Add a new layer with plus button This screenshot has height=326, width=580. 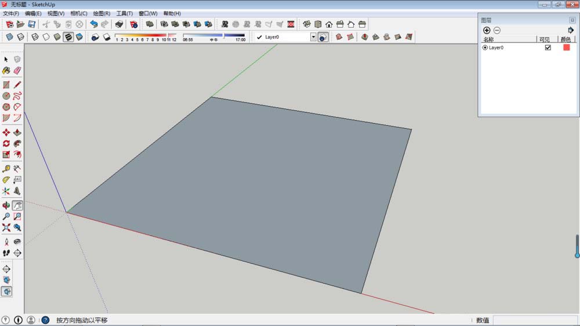(x=487, y=30)
